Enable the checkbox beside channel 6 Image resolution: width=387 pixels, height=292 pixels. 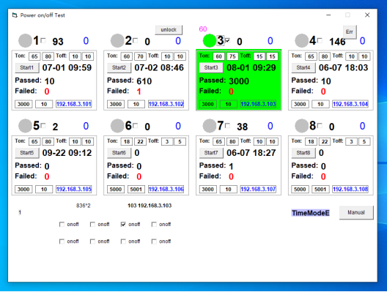[x=136, y=126]
